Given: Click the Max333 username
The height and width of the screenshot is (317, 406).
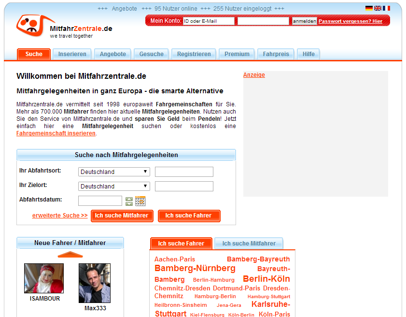Looking at the screenshot, I should pos(95,308).
